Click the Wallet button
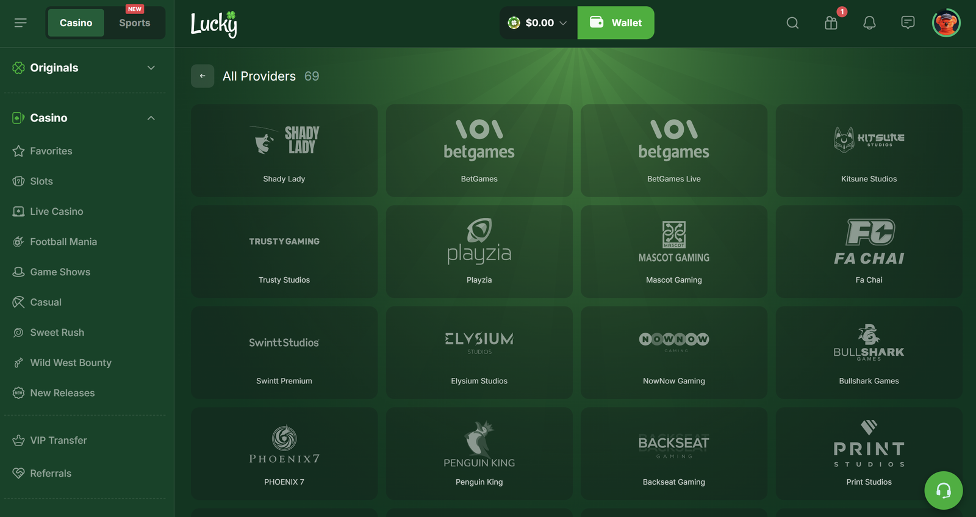Image resolution: width=976 pixels, height=517 pixels. tap(615, 23)
